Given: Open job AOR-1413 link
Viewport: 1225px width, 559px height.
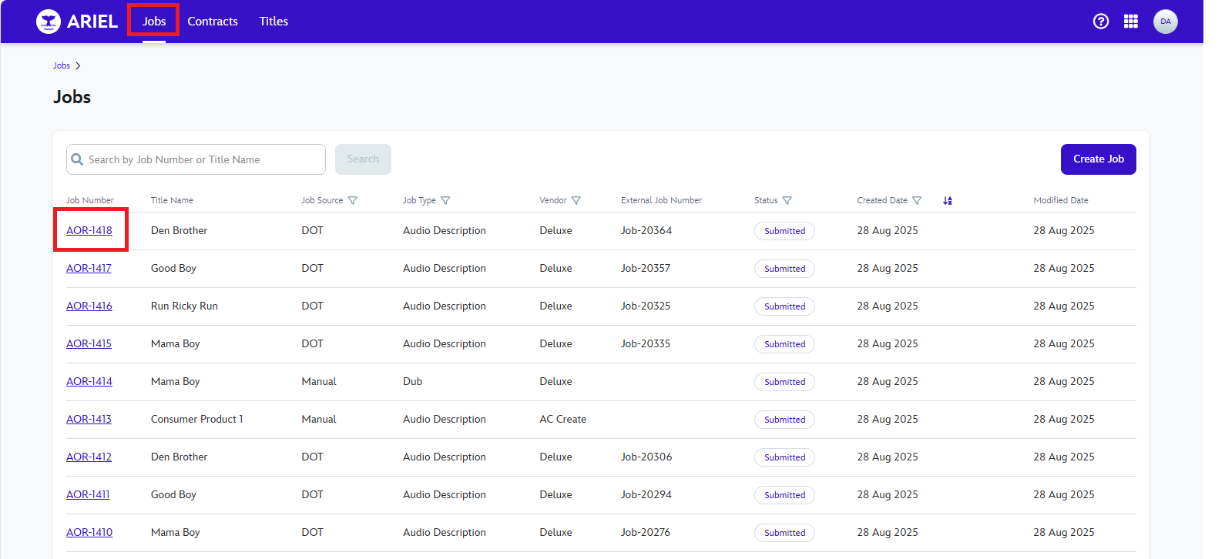Looking at the screenshot, I should [x=89, y=419].
